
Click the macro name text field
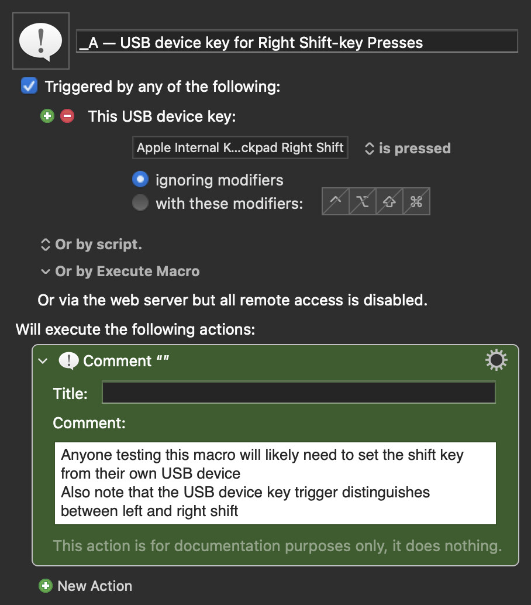[x=296, y=42]
